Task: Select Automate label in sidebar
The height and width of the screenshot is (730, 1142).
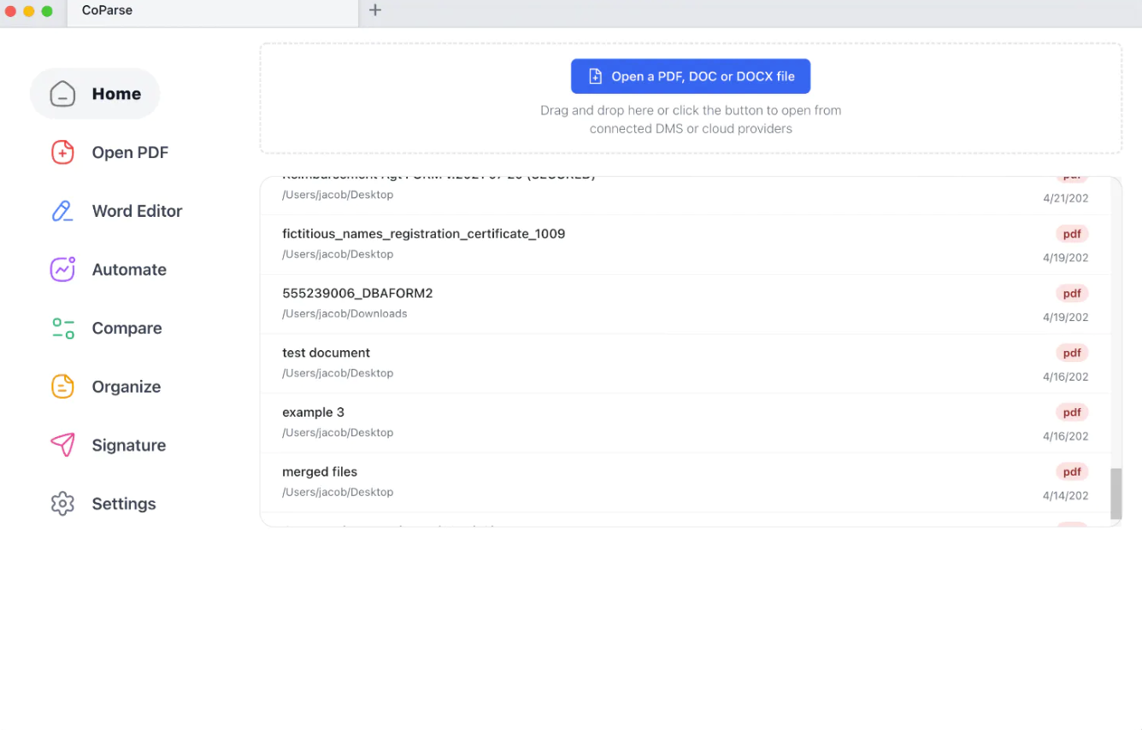Action: point(129,270)
